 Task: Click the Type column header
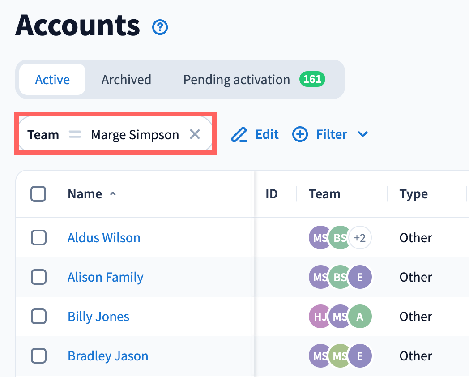coord(414,194)
